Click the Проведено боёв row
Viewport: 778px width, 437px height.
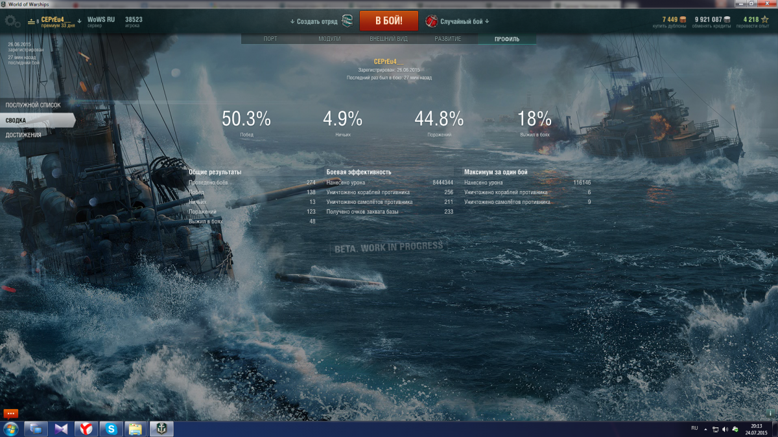tap(252, 183)
